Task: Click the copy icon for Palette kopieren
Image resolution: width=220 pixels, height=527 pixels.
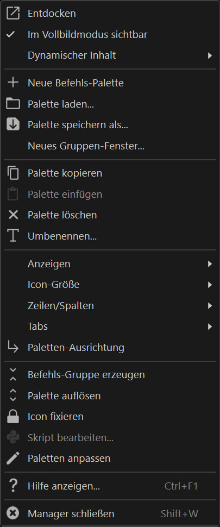Action: click(x=13, y=173)
